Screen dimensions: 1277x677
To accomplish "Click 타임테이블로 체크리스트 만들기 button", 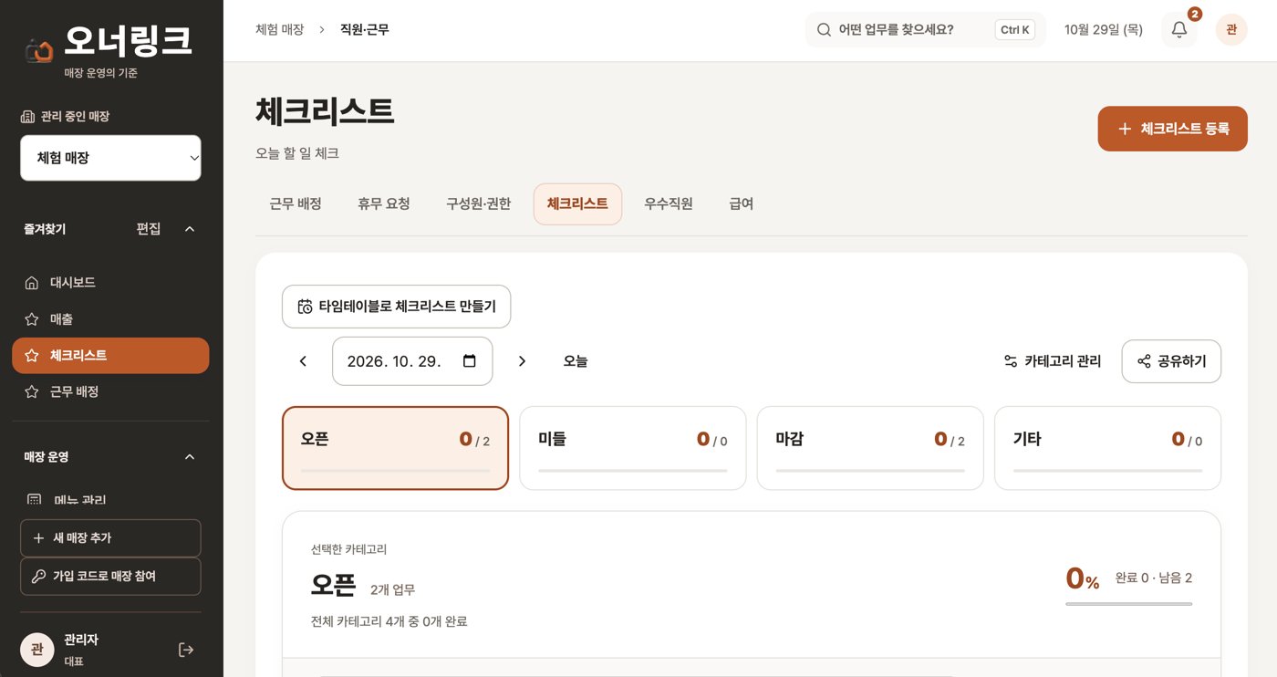I will tap(396, 307).
